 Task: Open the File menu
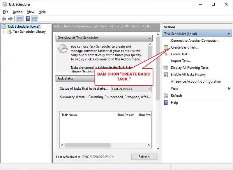6,12
